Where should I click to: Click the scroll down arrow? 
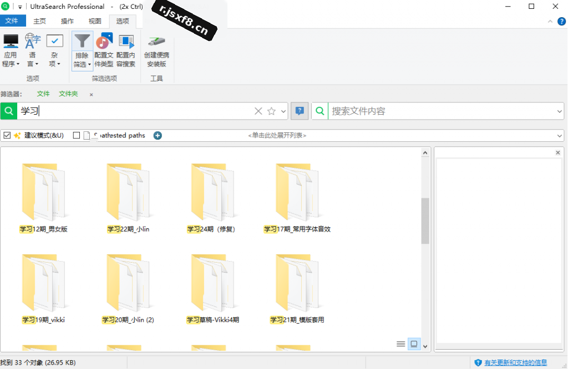pos(425,346)
